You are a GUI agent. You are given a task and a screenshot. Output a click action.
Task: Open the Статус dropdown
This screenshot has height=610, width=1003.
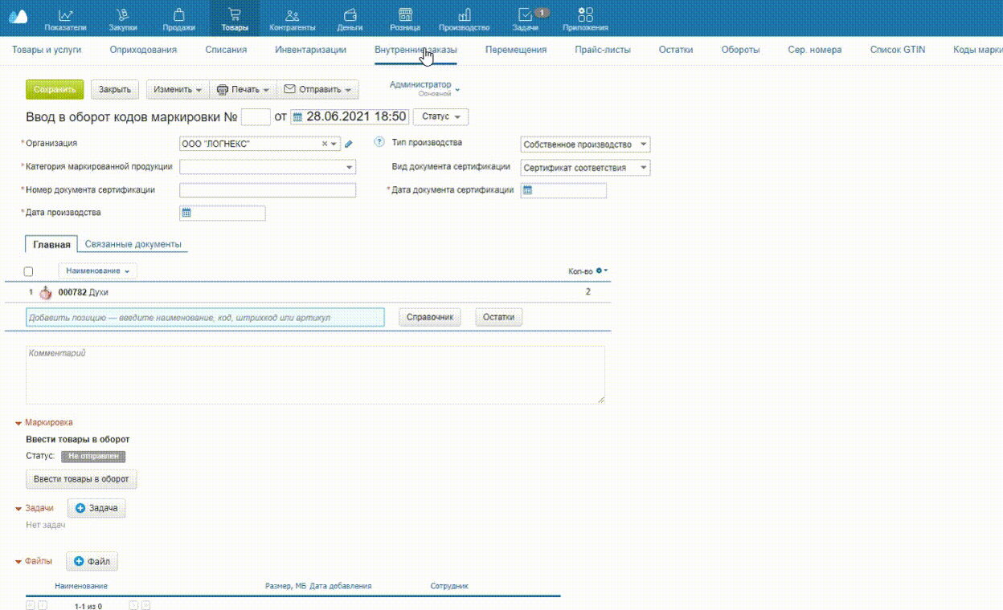point(440,117)
